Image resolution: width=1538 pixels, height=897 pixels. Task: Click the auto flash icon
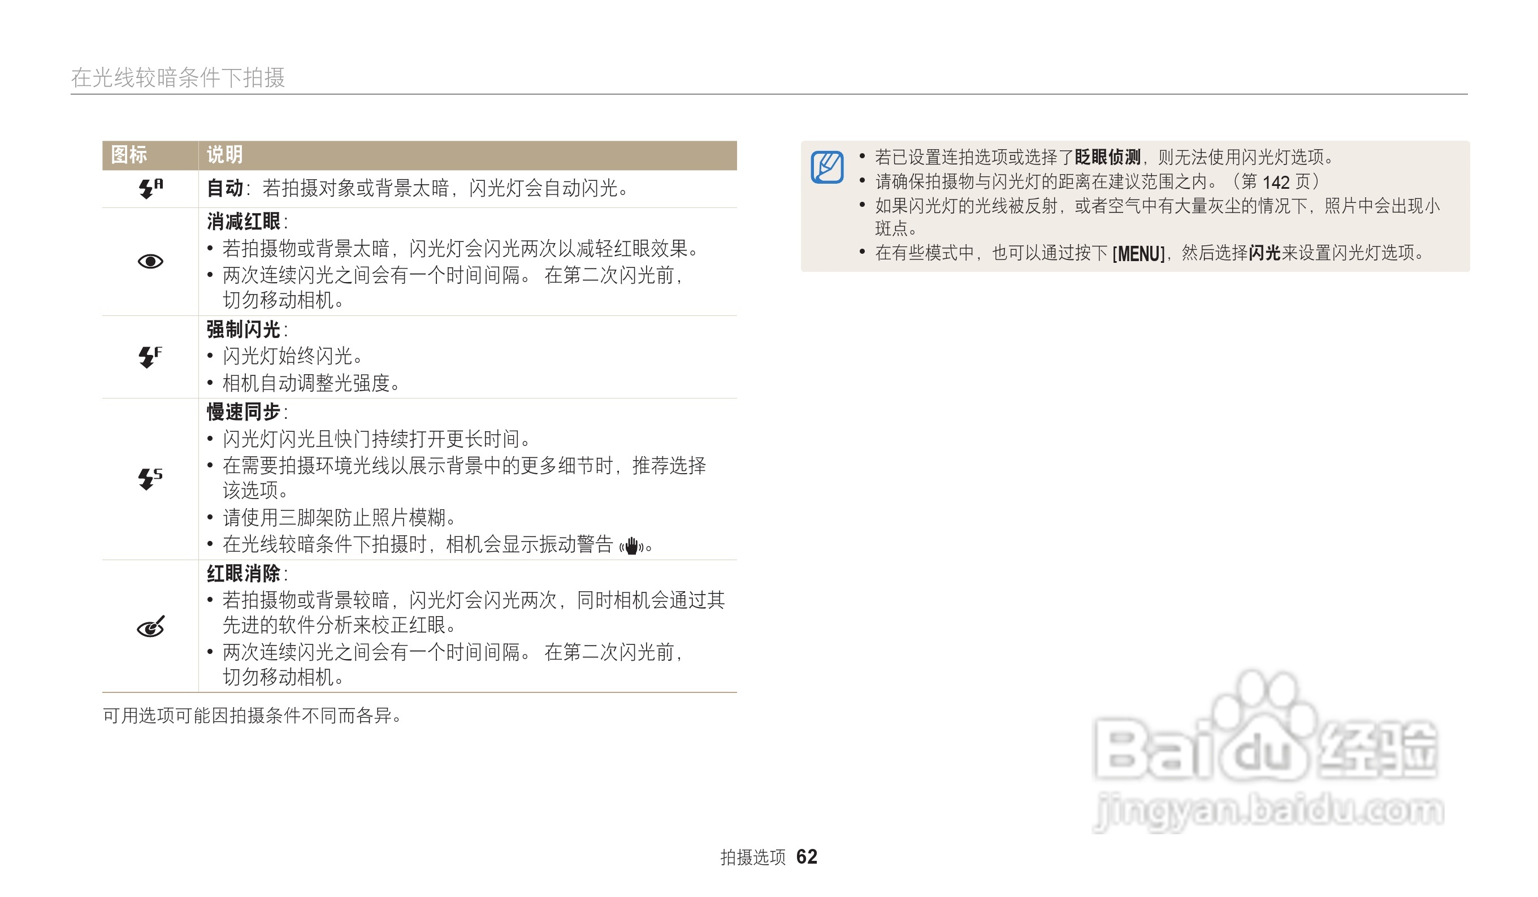click(150, 188)
